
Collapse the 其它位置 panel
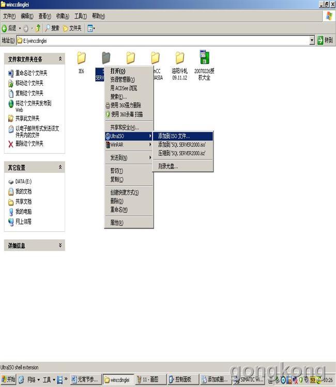[60, 168]
